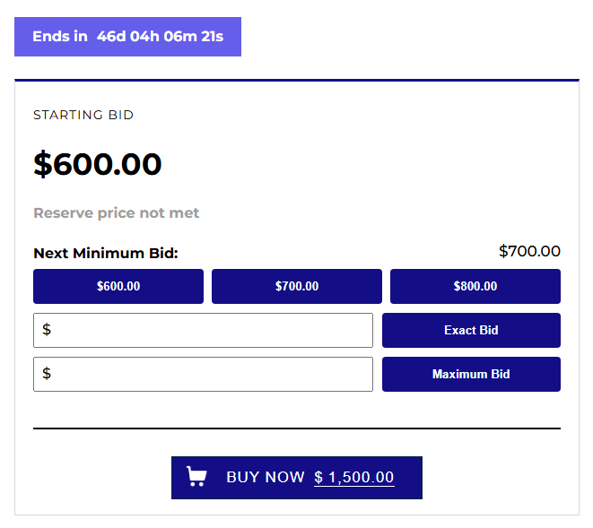Select the $600.00 quick bid button
Viewport: 593px width, 528px height.
118,286
